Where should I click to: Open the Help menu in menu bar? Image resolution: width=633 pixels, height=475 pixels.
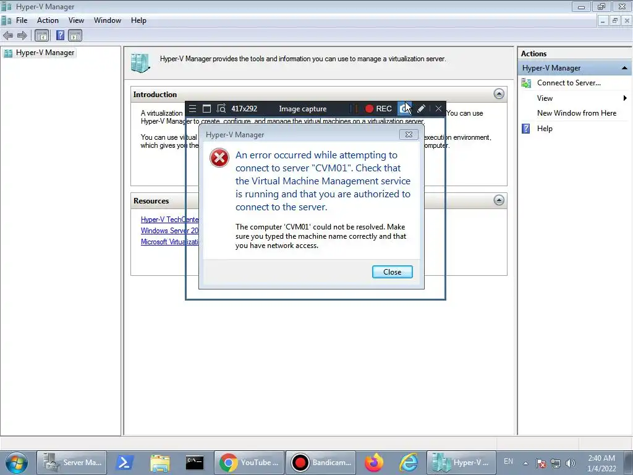coord(138,20)
